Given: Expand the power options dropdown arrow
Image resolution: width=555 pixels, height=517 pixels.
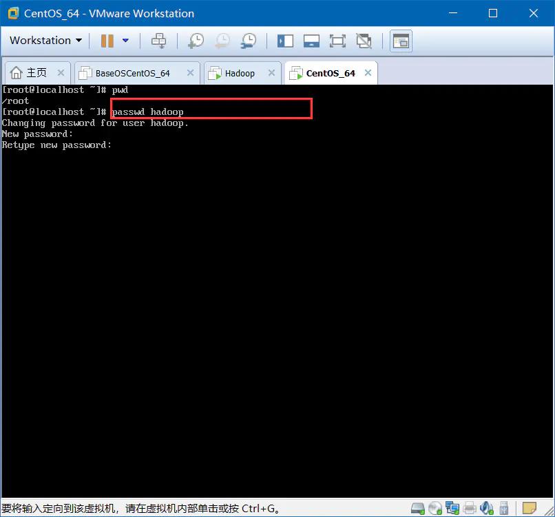Looking at the screenshot, I should point(125,41).
